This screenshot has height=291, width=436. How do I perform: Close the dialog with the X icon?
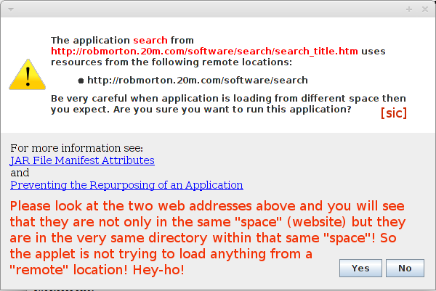[x=425, y=9]
